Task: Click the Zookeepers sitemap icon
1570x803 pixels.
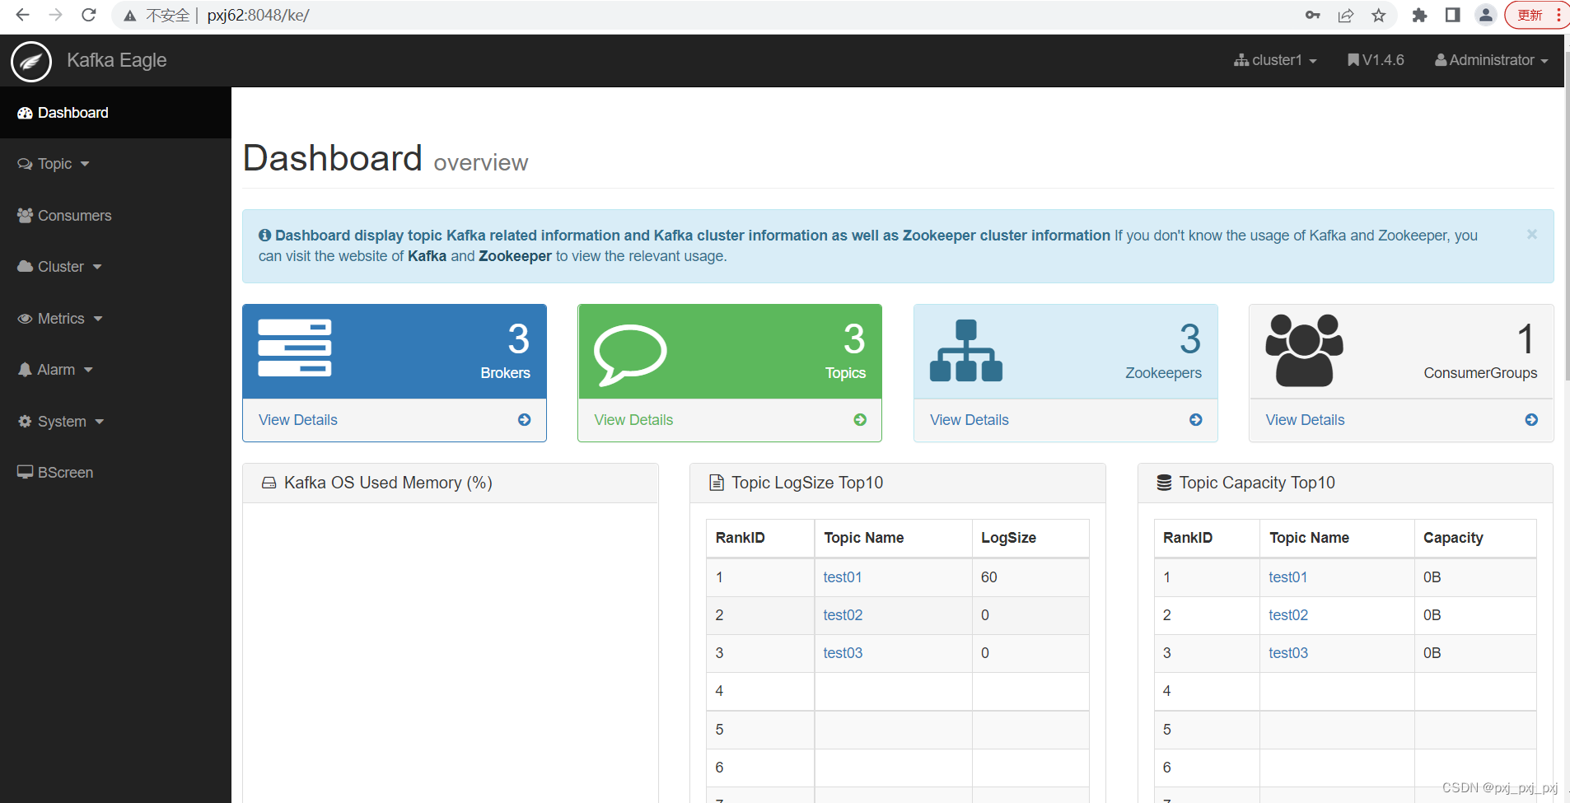Action: coord(966,351)
